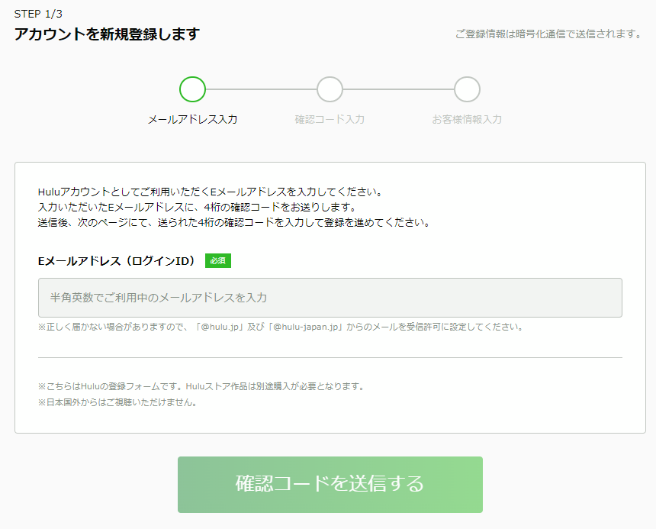This screenshot has width=656, height=529.
Task: Click the 確認コード入力 step label
Action: click(x=330, y=119)
